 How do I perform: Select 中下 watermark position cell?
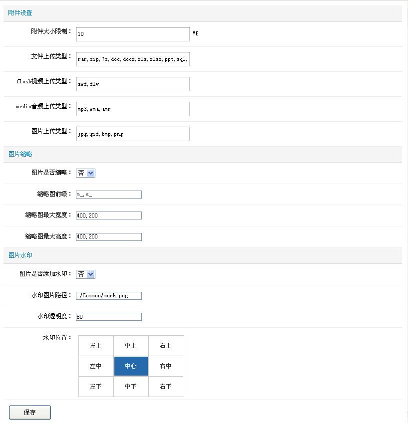click(131, 387)
